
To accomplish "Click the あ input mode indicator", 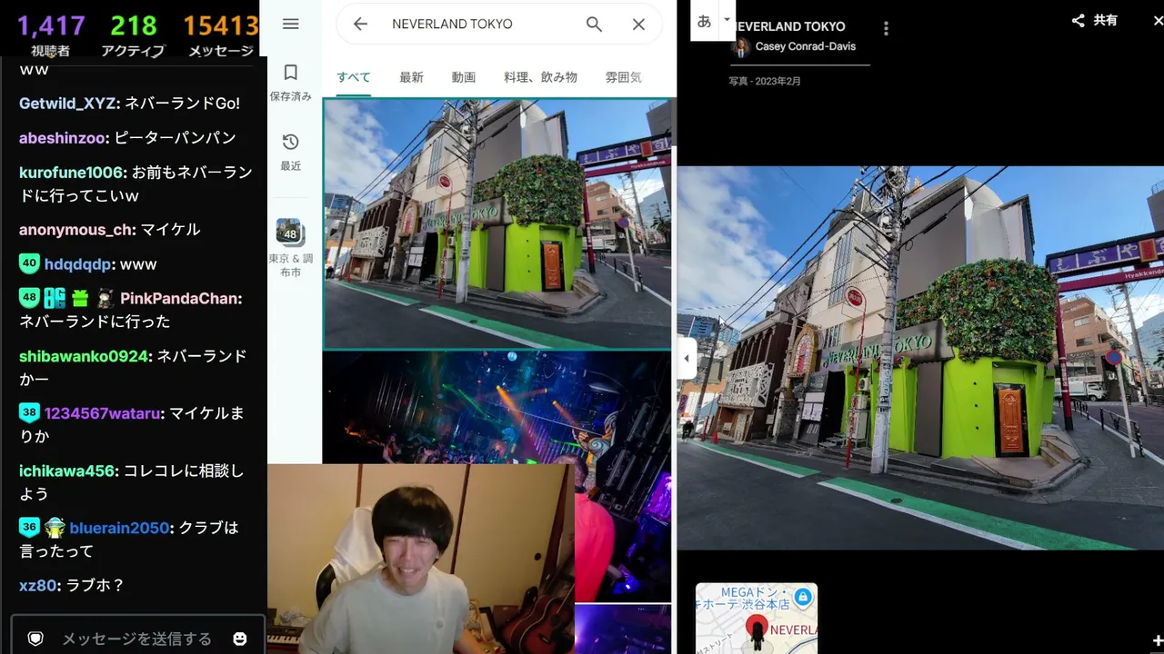I will (704, 21).
